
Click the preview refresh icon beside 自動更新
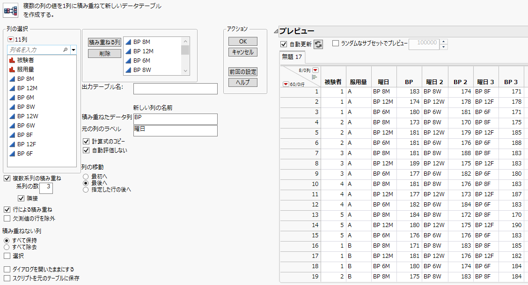[x=318, y=44]
